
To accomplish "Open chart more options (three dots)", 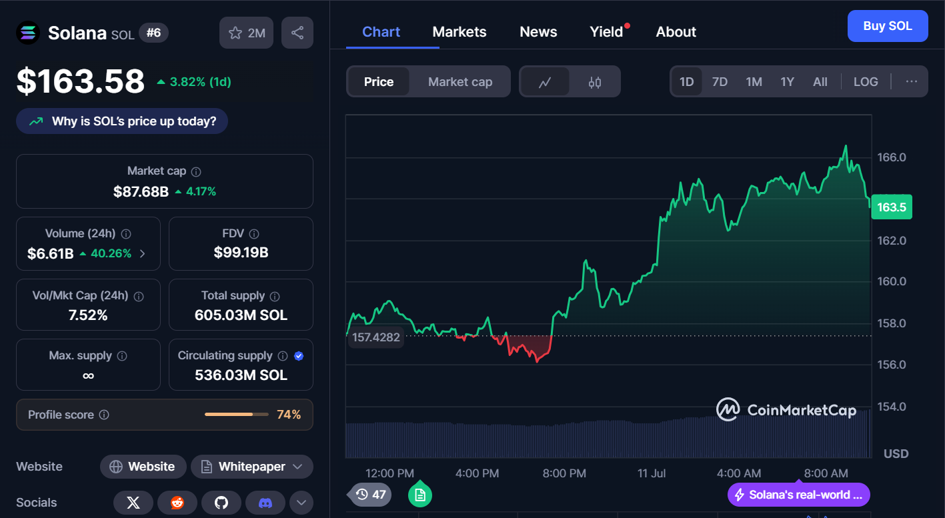I will click(912, 81).
